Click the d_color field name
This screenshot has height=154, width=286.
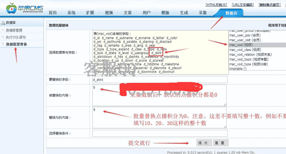pos(172,38)
